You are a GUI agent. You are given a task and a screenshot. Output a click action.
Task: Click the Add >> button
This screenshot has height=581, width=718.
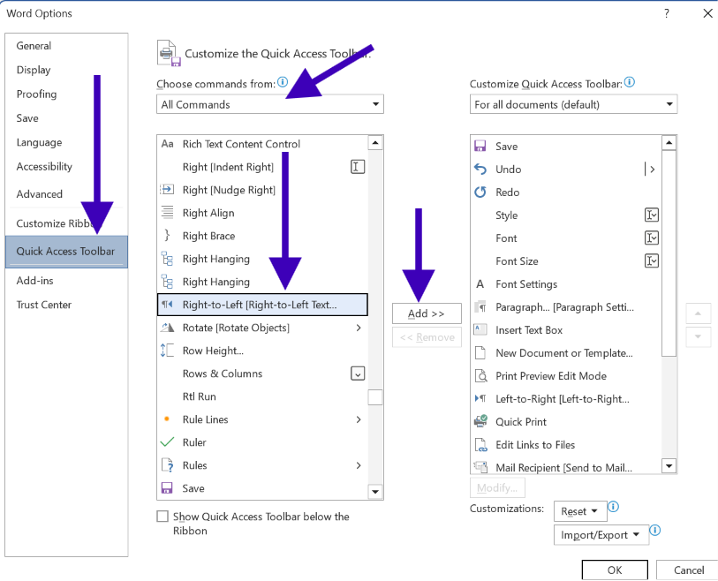[427, 313]
